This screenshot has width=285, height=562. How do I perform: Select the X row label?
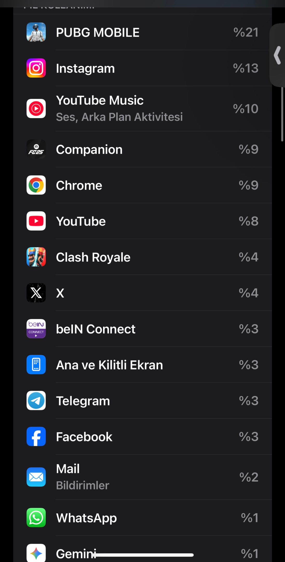coord(60,293)
